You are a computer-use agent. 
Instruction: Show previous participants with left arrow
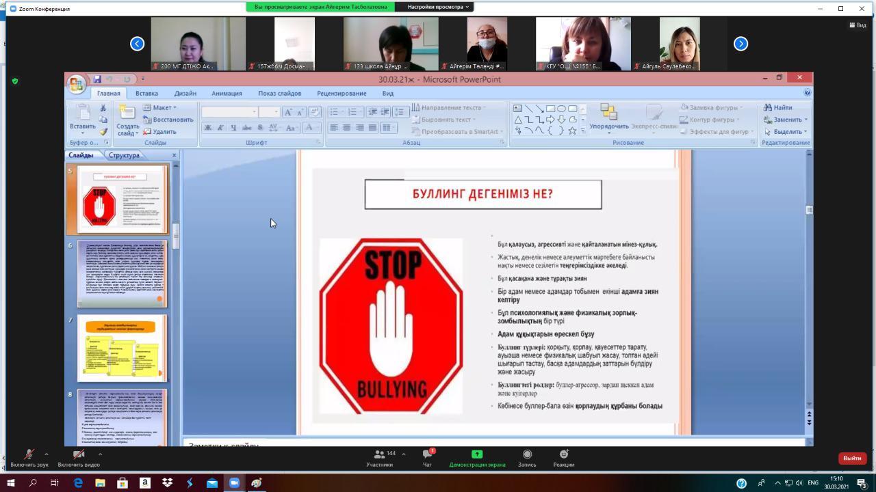tap(138, 44)
